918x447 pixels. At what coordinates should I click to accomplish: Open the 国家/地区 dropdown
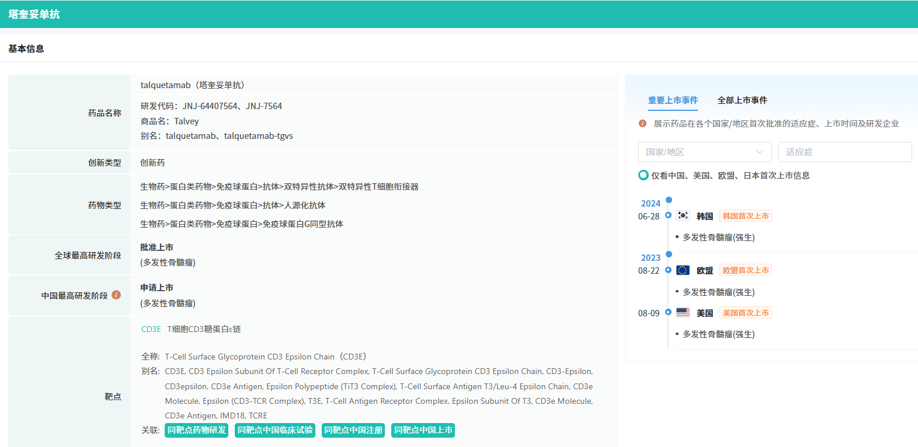tap(704, 152)
